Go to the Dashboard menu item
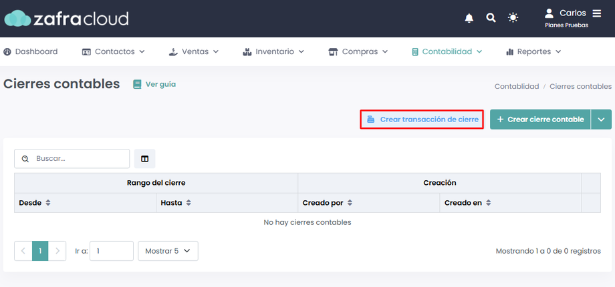615x287 pixels. [30, 51]
